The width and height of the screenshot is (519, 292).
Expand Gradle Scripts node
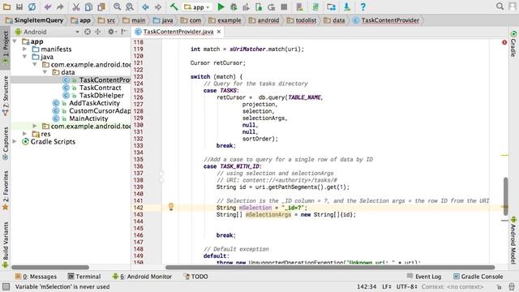(15, 141)
